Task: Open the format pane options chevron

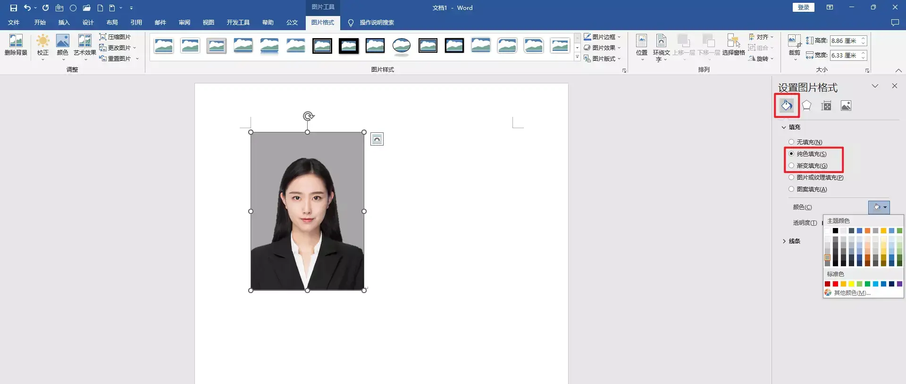Action: pos(875,86)
